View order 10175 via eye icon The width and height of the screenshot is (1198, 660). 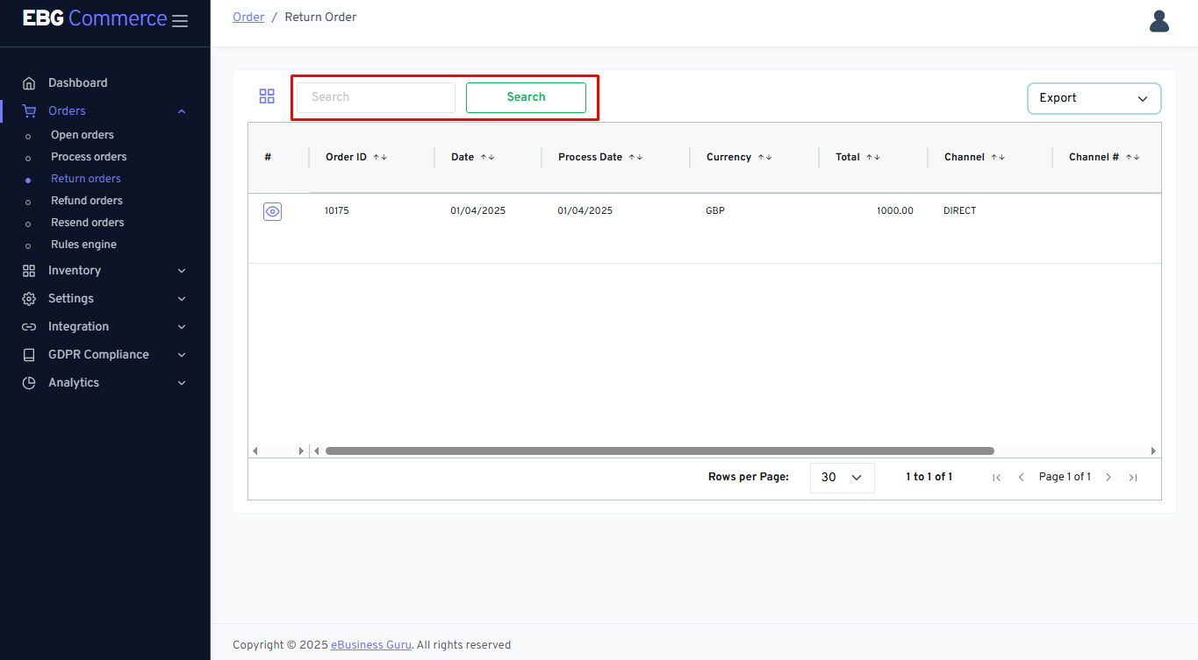(x=272, y=211)
